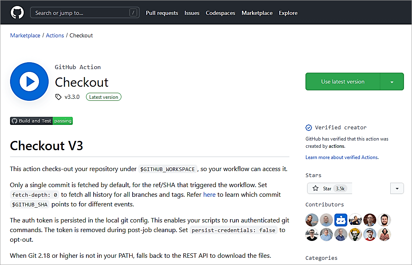
Task: Click the GitHub Octocat logo
Action: 17,13
